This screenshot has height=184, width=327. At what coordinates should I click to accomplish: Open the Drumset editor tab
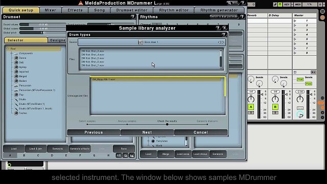132,10
